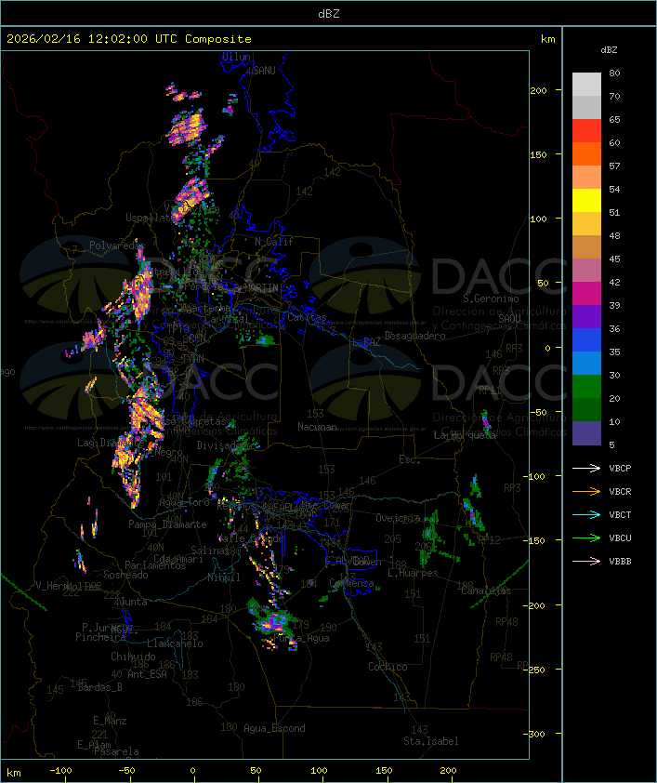Click the Uspallata map label

pyautogui.click(x=150, y=218)
